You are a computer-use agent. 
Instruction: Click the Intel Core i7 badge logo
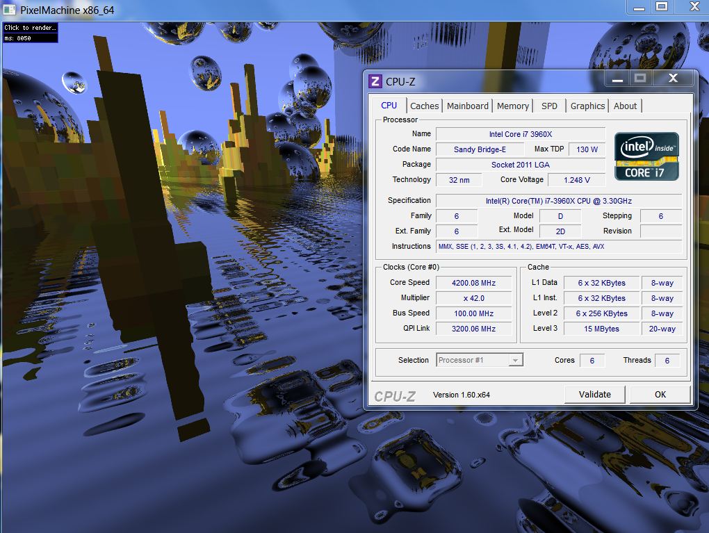(x=646, y=156)
